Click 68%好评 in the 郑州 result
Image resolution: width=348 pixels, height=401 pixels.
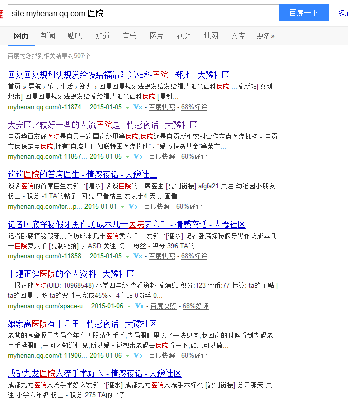(194, 107)
